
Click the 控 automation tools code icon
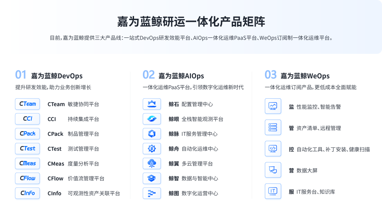pyautogui.click(x=273, y=149)
